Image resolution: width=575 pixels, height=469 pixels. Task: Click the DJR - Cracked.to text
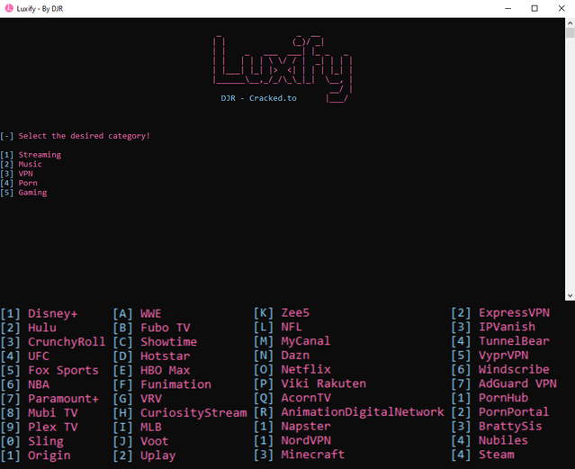pos(258,98)
